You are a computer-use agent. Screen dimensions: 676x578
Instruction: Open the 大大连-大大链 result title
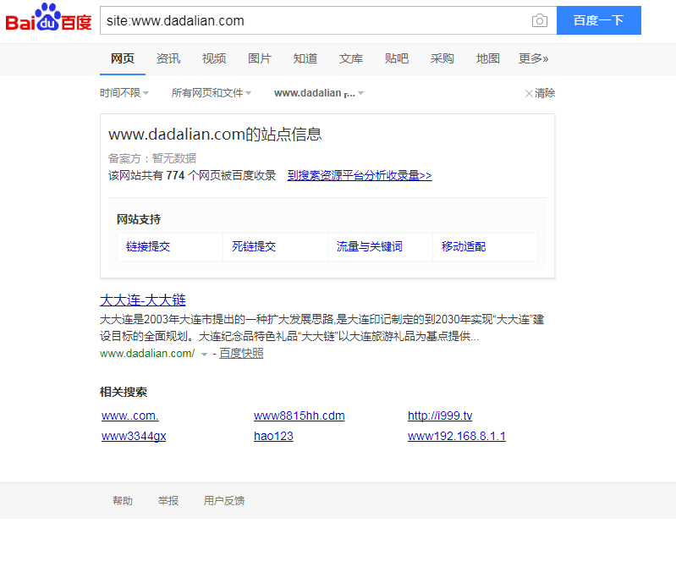pos(143,300)
